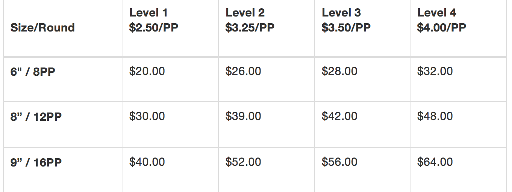
Task: Click the Level 2 $3.25/PP header
Action: click(x=250, y=20)
